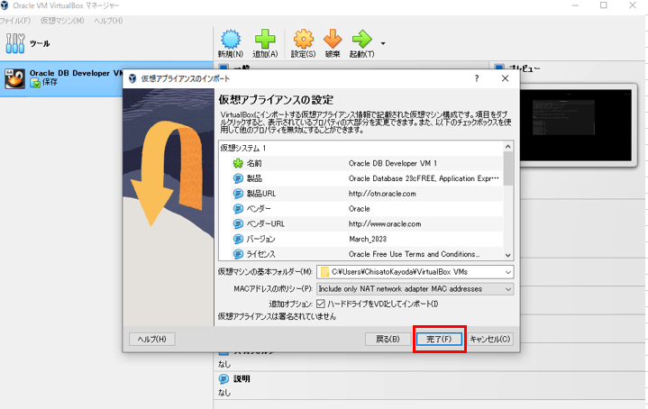Select the value 'http://otn.oracle.com'
Screen dimensions: 648x409
click(x=382, y=194)
